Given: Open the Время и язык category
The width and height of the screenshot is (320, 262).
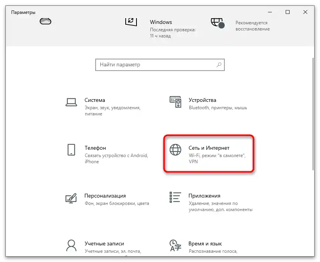Looking at the screenshot, I should 204,247.
